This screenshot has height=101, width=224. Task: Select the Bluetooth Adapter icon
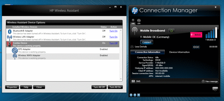(x=10, y=32)
